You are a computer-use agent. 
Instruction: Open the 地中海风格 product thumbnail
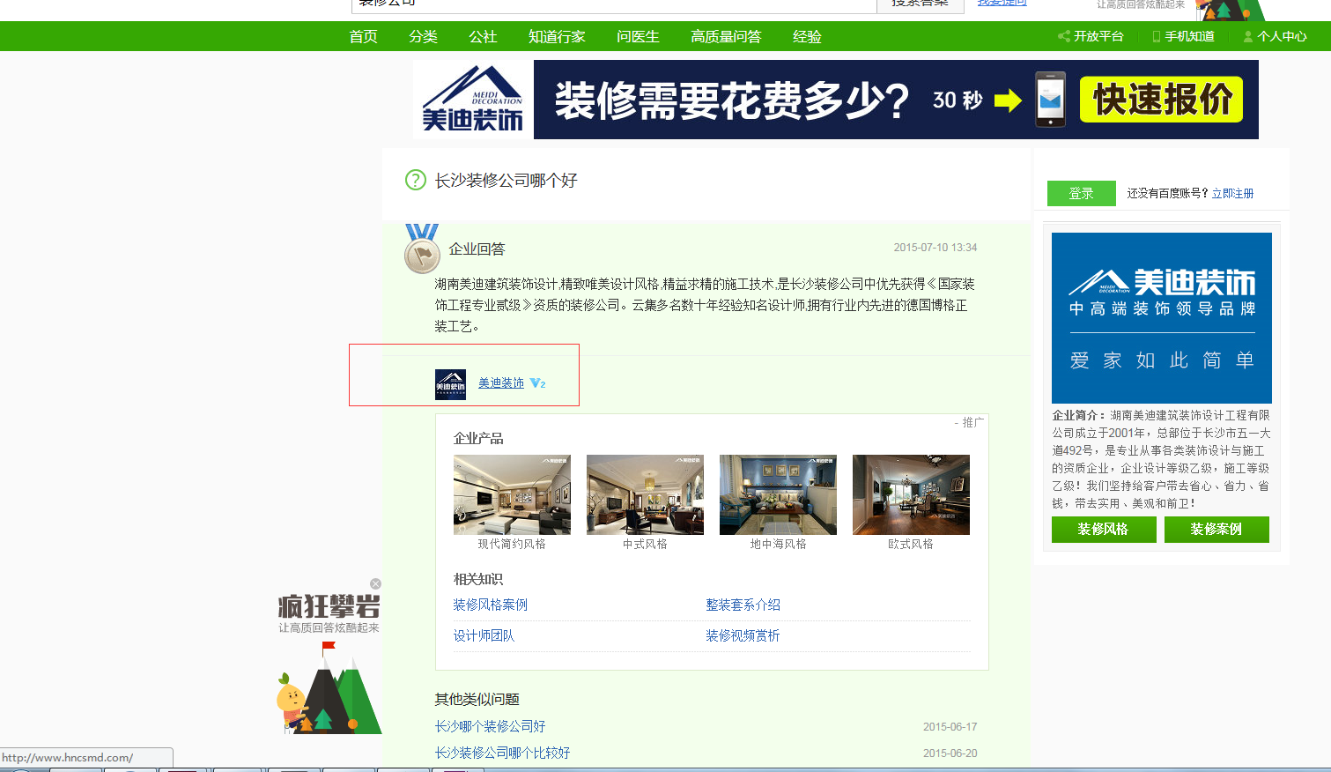coord(778,494)
